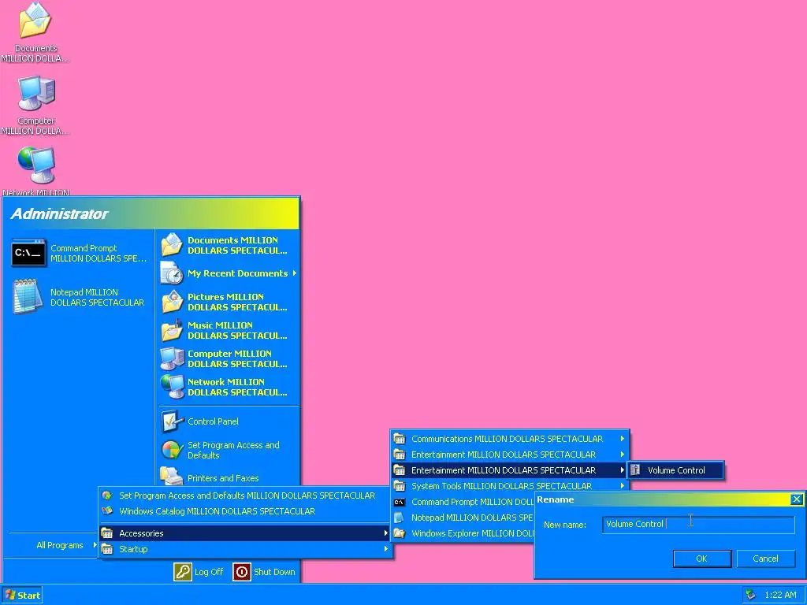Click the Control Panel label

coord(213,421)
